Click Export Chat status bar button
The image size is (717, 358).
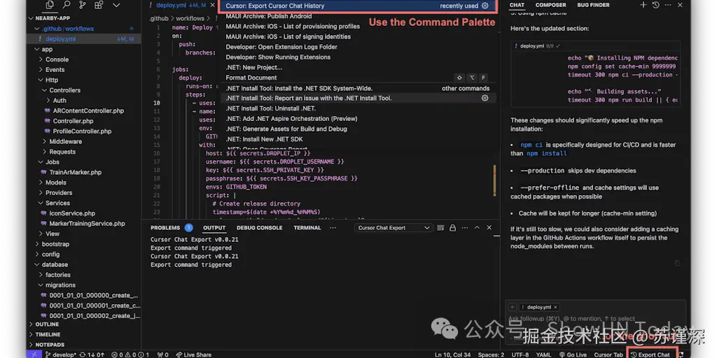tap(650, 355)
